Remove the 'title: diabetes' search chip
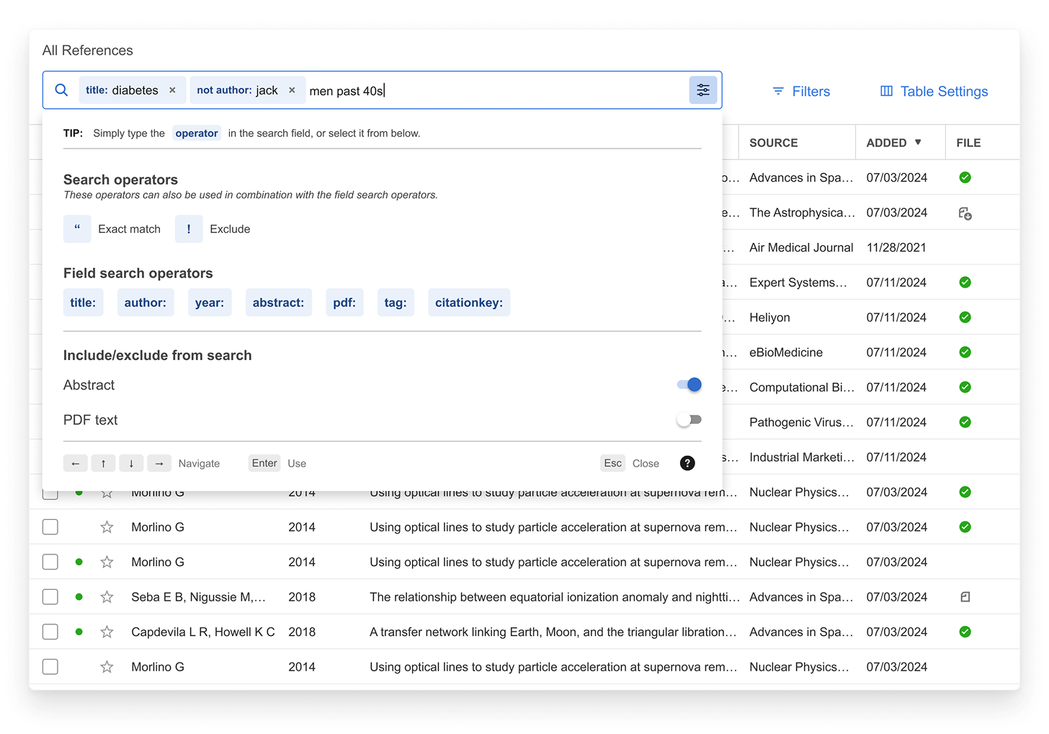The image size is (1049, 734). (172, 90)
